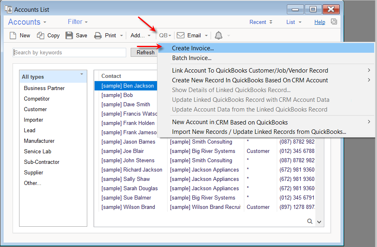Click the pop-out window icon beside Help
This screenshot has width=377, height=247.
334,21
